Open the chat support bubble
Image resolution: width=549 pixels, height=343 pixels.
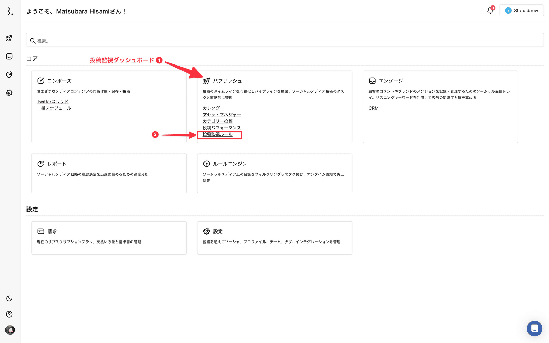click(534, 329)
